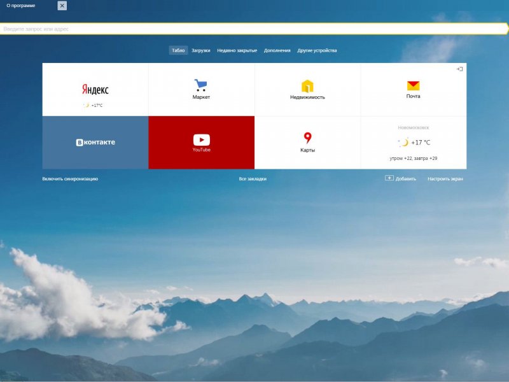Open the Недвижимость house tile
Viewport: 509px width, 382px height.
pyautogui.click(x=307, y=89)
